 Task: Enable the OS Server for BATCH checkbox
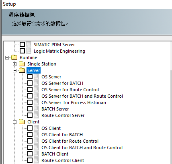click(30, 83)
